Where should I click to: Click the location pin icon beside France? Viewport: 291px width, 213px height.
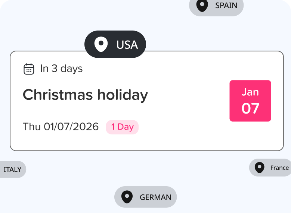(260, 168)
